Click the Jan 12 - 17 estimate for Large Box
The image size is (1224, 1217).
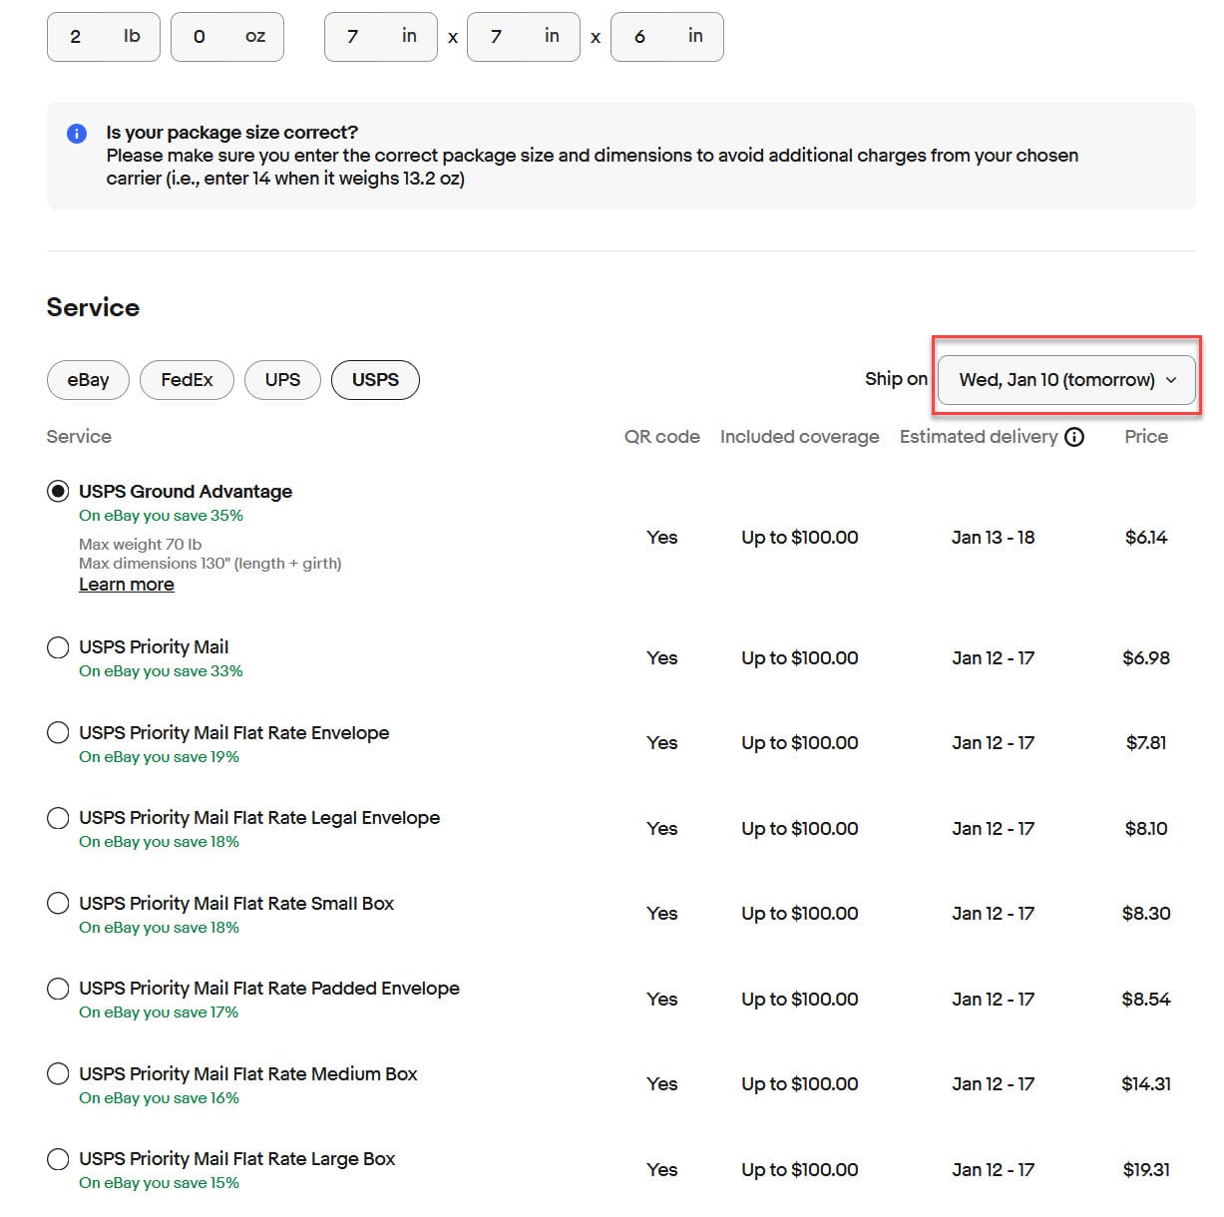(x=994, y=1170)
